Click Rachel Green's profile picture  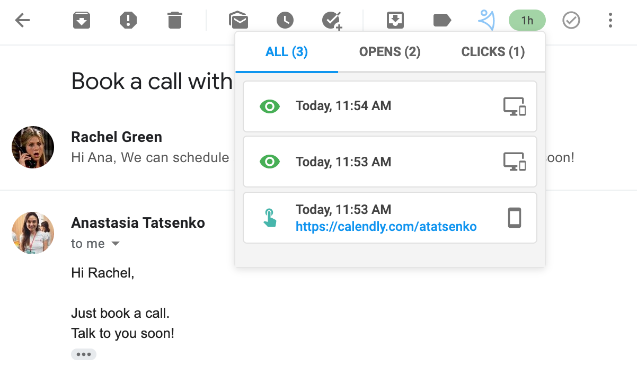pyautogui.click(x=33, y=147)
